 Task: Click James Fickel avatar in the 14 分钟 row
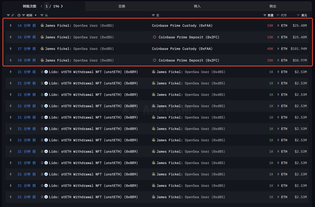(x=42, y=26)
